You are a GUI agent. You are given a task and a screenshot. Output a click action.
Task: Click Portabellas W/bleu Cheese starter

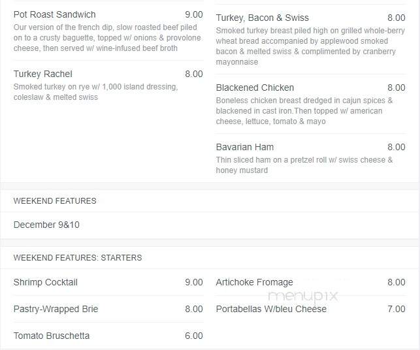click(271, 309)
